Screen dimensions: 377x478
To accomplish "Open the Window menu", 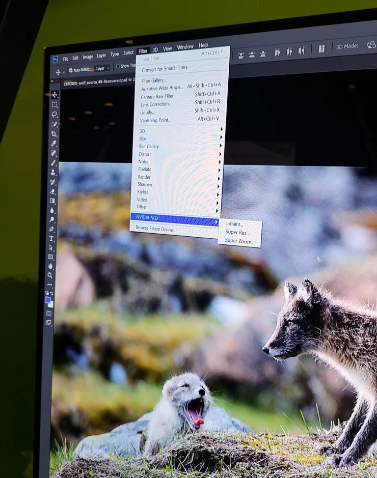I will (x=185, y=47).
